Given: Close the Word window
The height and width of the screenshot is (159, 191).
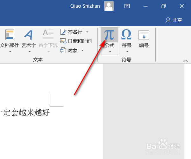Looking at the screenshot, I should point(182,6).
